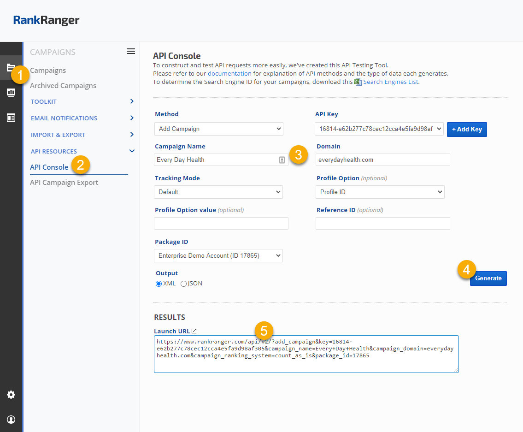The height and width of the screenshot is (432, 523).
Task: Click the campaigns folder icon in left rail
Action: [10, 67]
